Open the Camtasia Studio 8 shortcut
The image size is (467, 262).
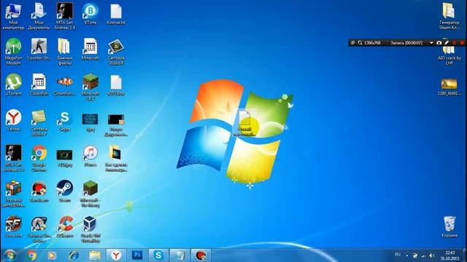pos(116,52)
